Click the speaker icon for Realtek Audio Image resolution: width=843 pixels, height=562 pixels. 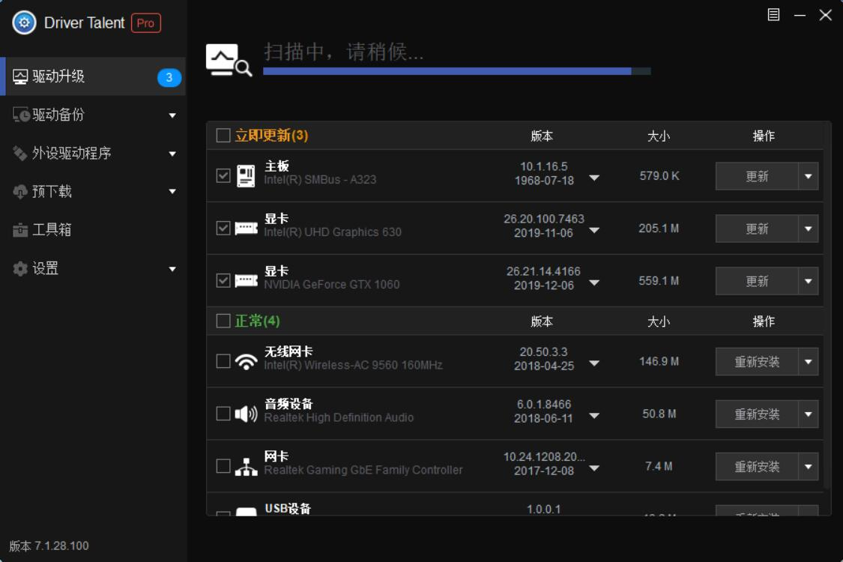pyautogui.click(x=247, y=414)
